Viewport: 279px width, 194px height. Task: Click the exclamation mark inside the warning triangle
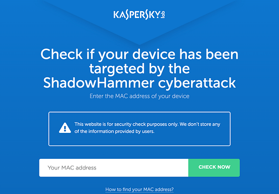pyautogui.click(x=65, y=128)
